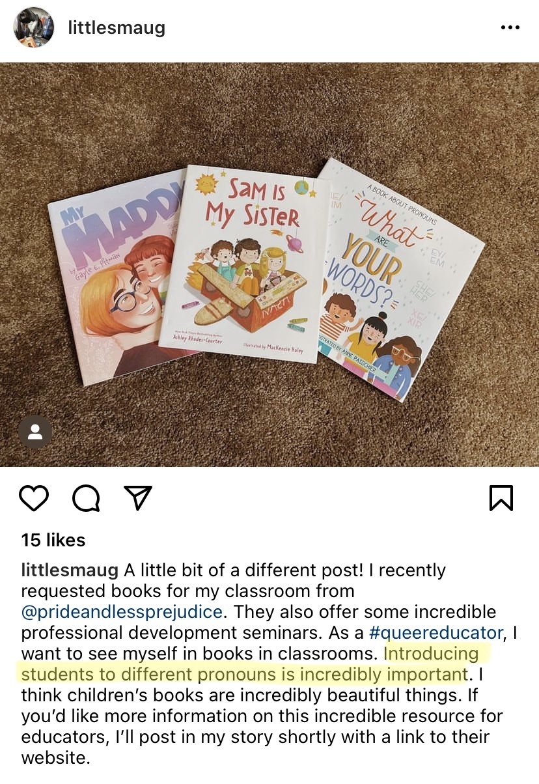The height and width of the screenshot is (784, 539).
Task: Open the three-dot post options menu
Action: [510, 28]
